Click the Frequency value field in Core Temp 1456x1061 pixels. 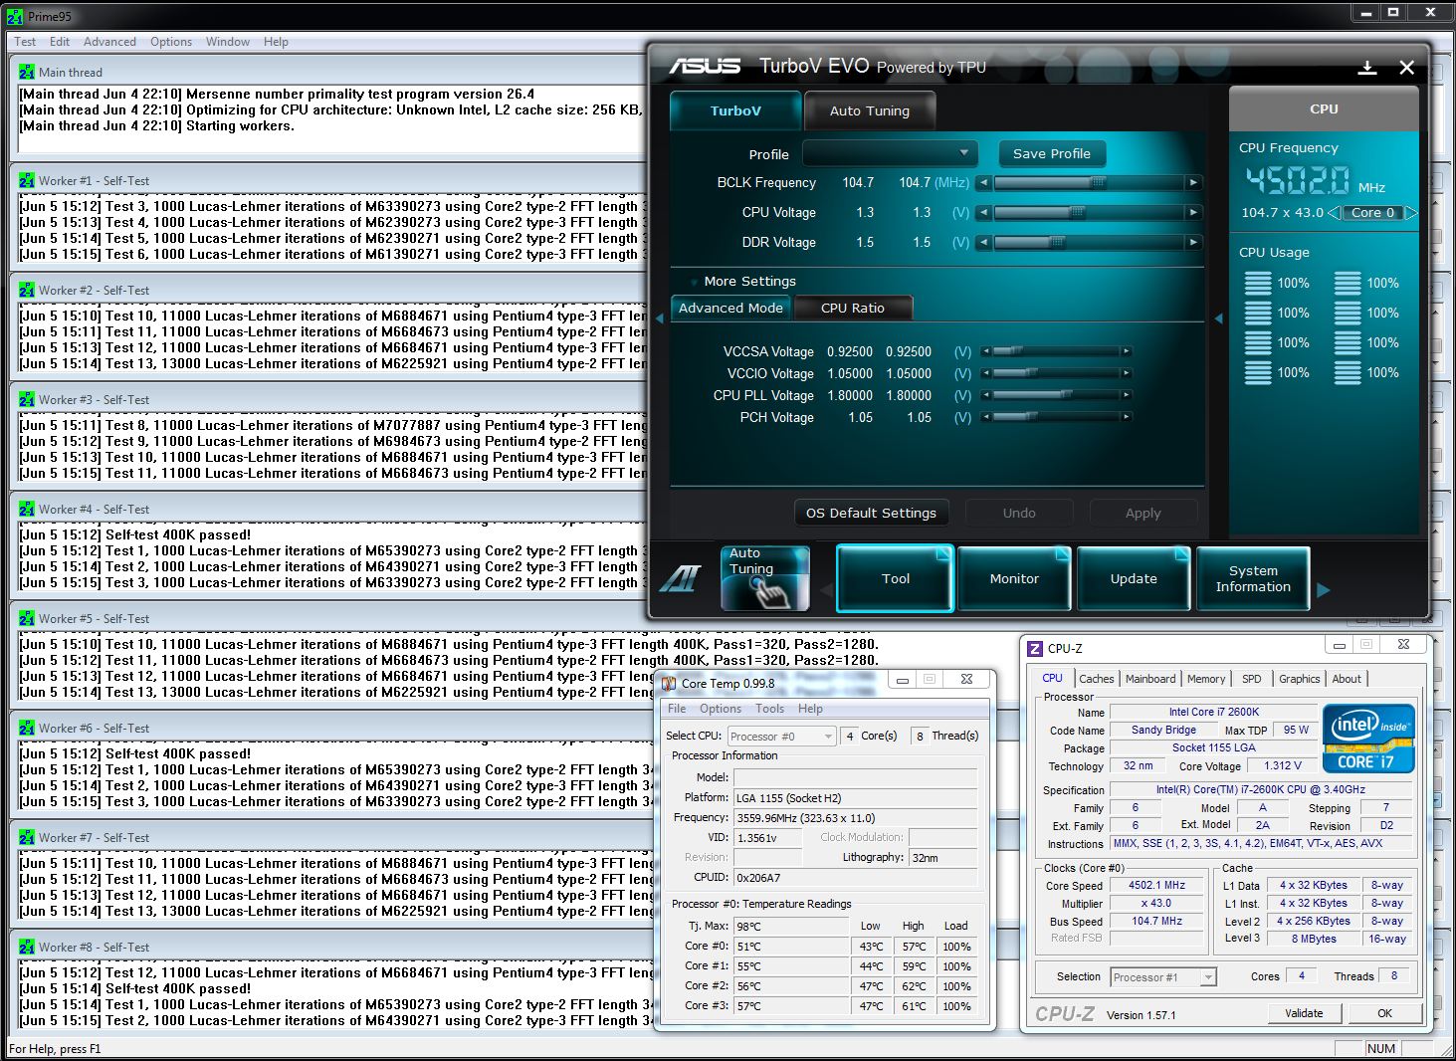(x=854, y=818)
